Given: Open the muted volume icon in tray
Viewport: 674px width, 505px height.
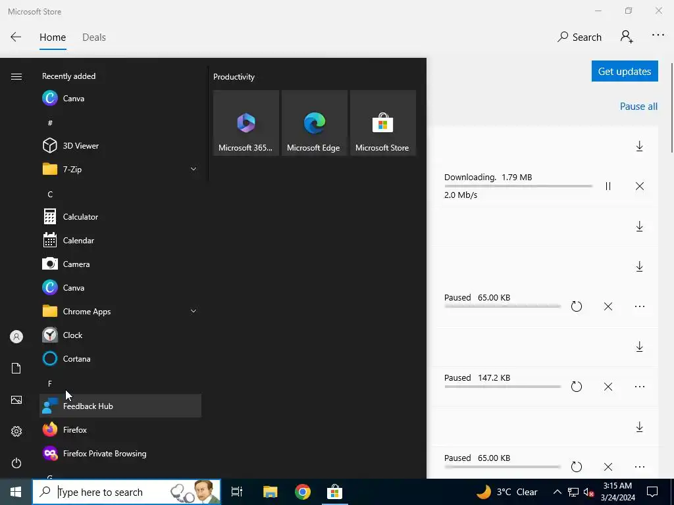Looking at the screenshot, I should click(x=588, y=492).
